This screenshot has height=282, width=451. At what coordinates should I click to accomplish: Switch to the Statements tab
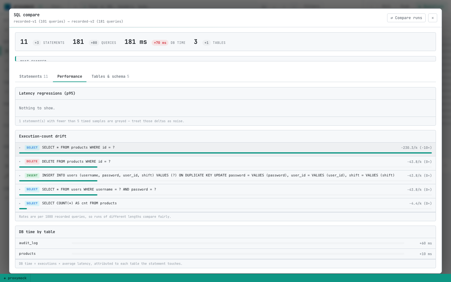34,76
